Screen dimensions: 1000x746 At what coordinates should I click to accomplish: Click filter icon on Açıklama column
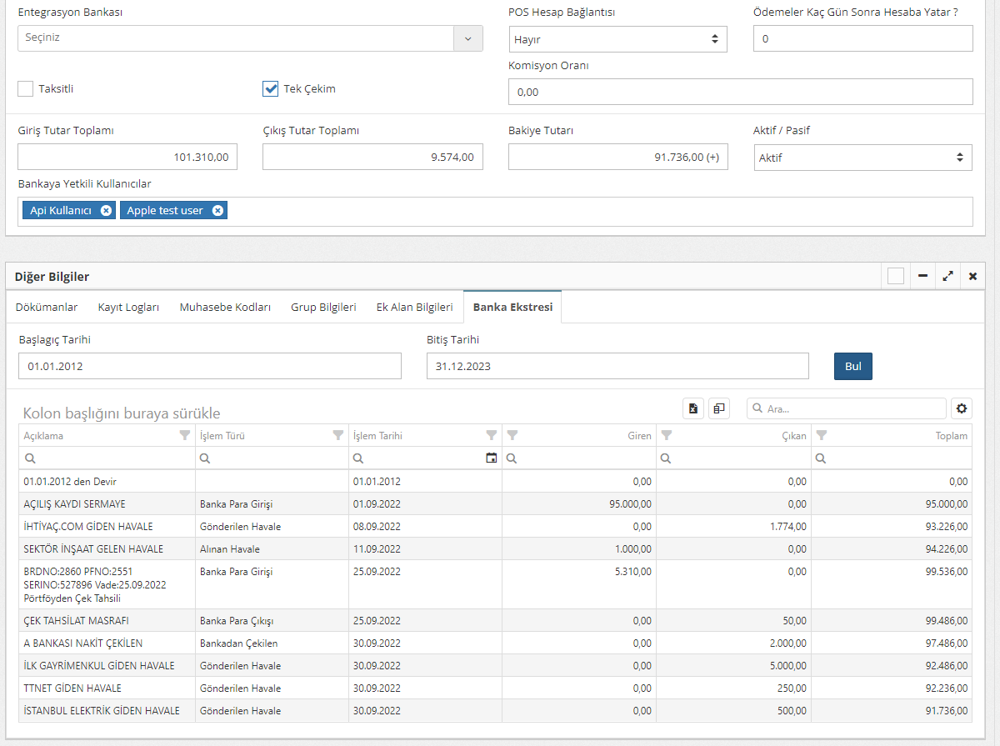click(x=184, y=436)
